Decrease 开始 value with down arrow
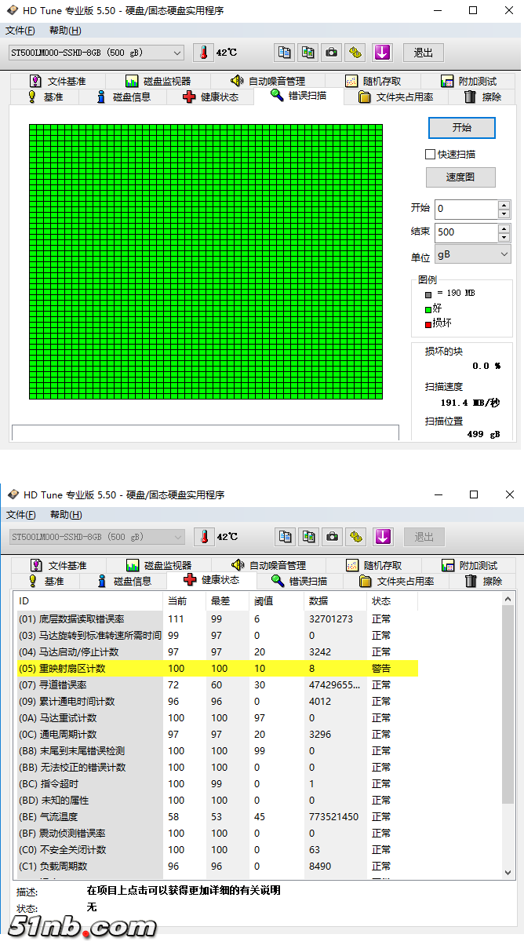524x945 pixels. click(x=504, y=213)
